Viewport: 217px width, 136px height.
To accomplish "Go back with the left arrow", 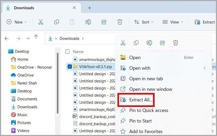I will (x=7, y=39).
